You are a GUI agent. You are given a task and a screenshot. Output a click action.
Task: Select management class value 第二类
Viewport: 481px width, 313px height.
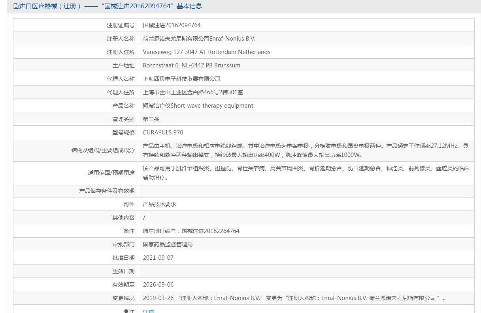click(x=151, y=119)
